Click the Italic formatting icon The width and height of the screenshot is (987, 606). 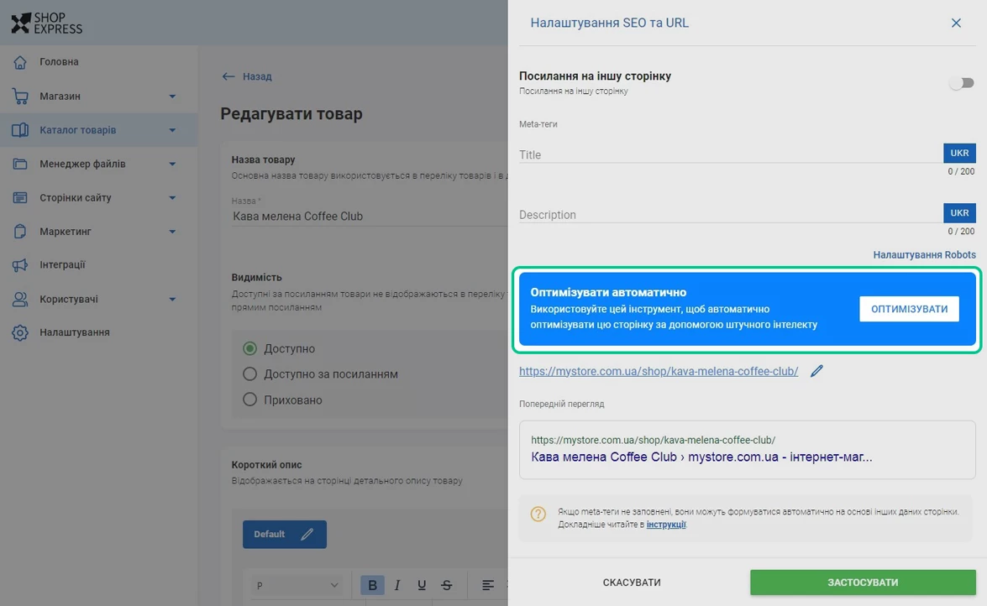click(x=397, y=585)
